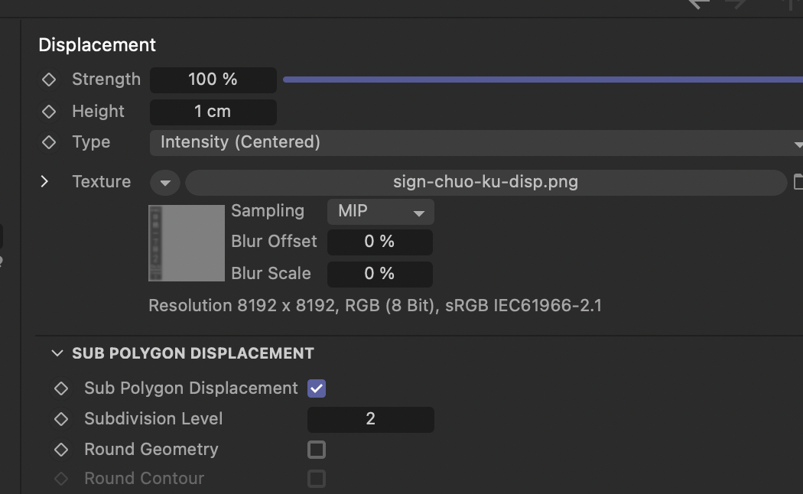803x494 pixels.
Task: Toggle keyframe diamond for Sub Polygon Displacement
Action: (x=61, y=388)
